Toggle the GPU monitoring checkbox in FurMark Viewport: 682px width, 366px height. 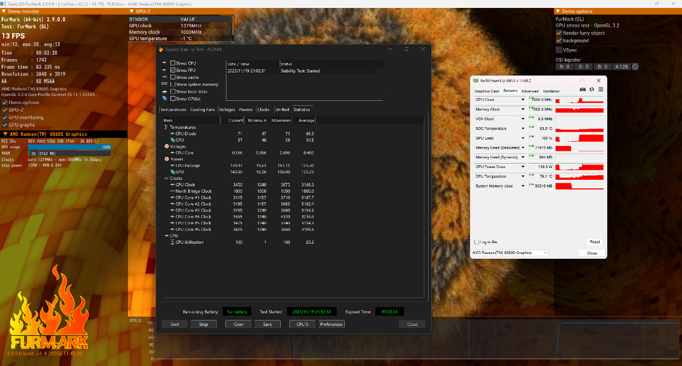tap(5, 117)
